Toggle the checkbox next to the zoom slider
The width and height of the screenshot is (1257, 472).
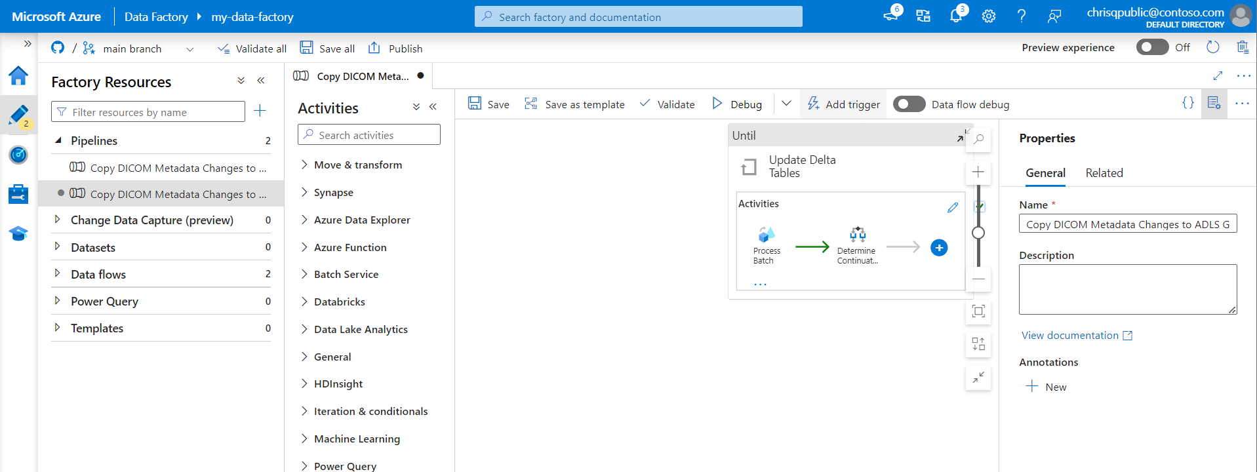(980, 206)
